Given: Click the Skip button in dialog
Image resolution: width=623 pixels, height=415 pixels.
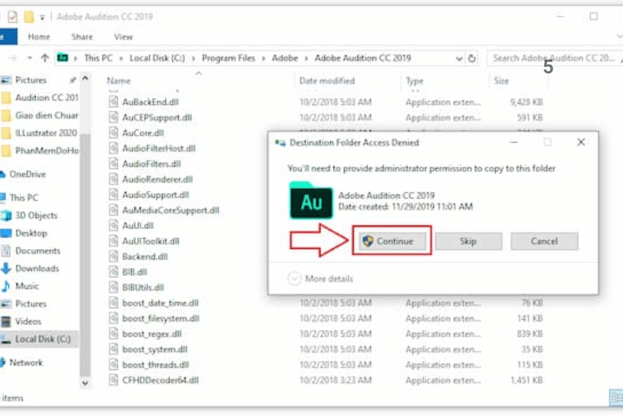Looking at the screenshot, I should click(468, 241).
